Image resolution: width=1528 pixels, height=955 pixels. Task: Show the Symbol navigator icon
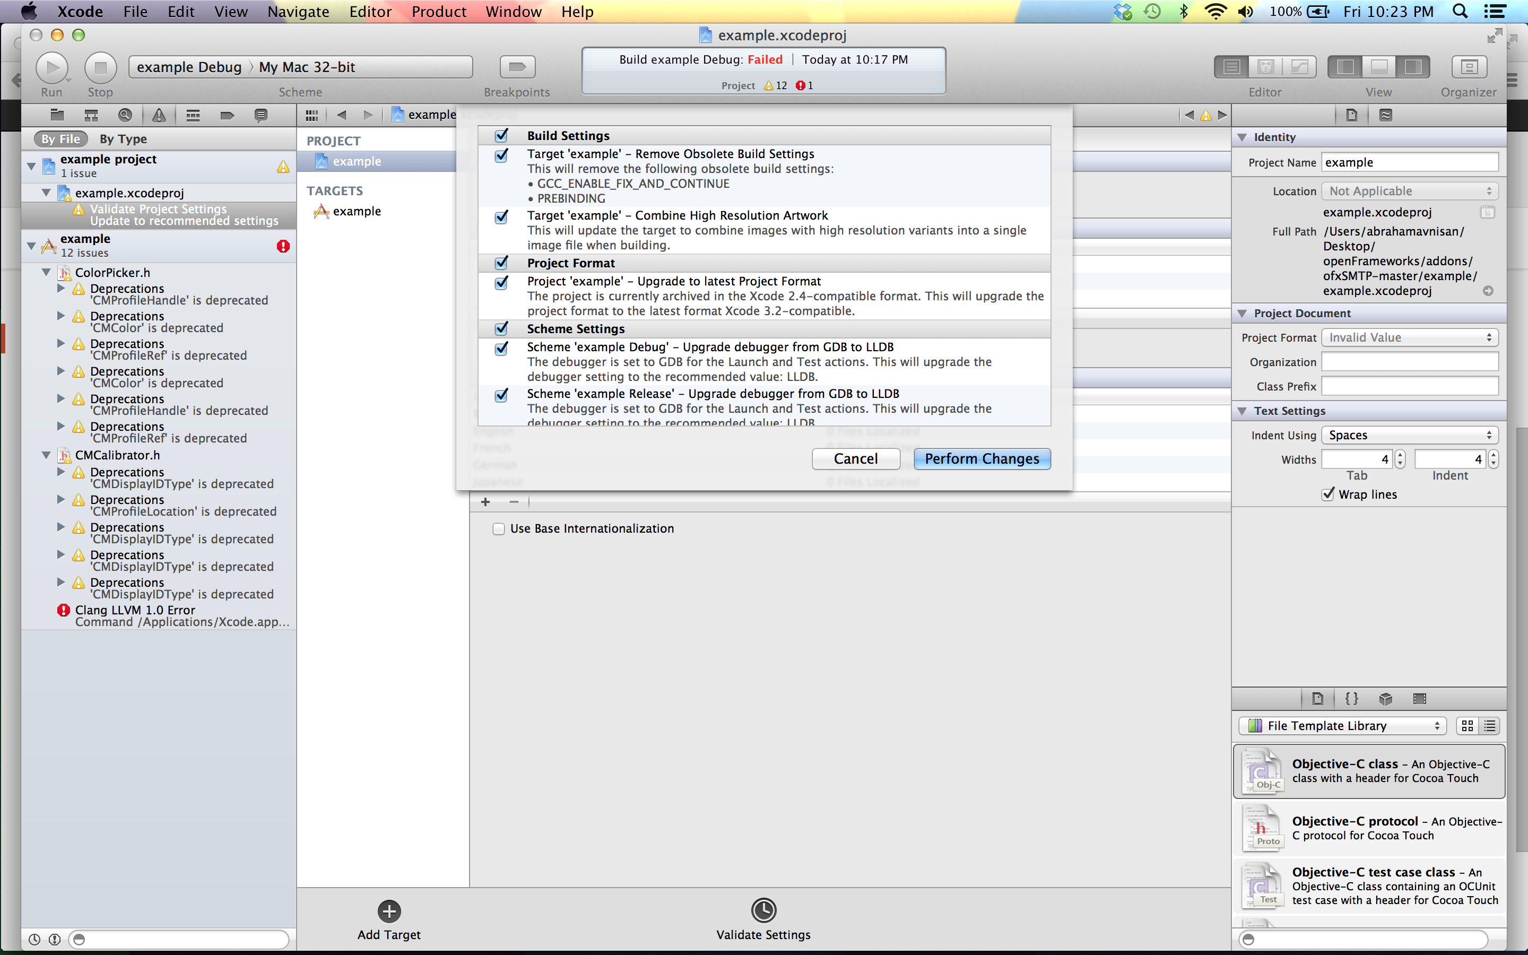(91, 115)
